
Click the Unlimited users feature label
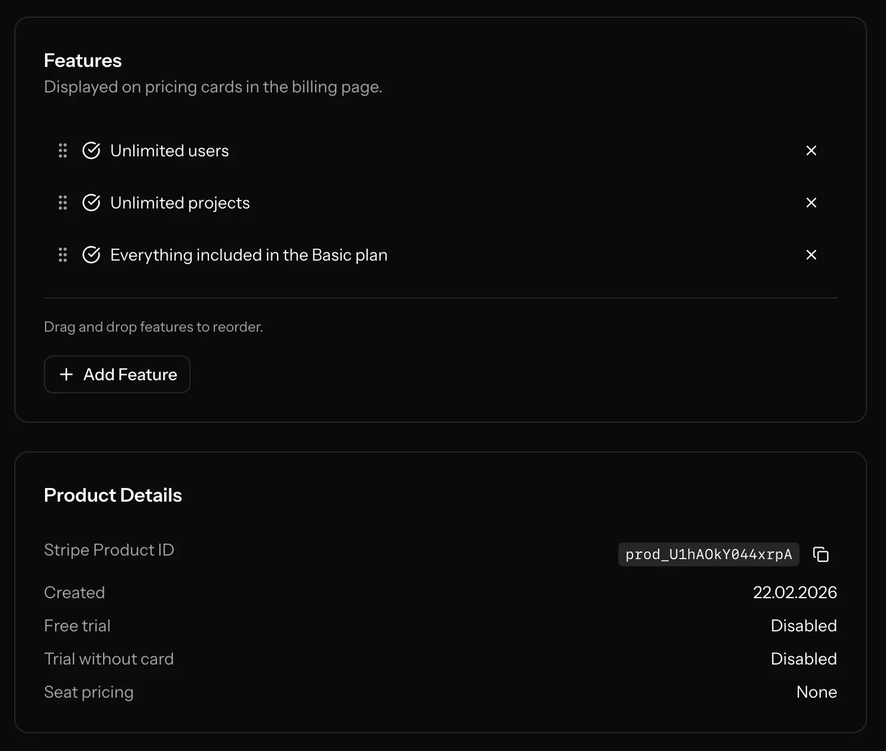click(169, 150)
